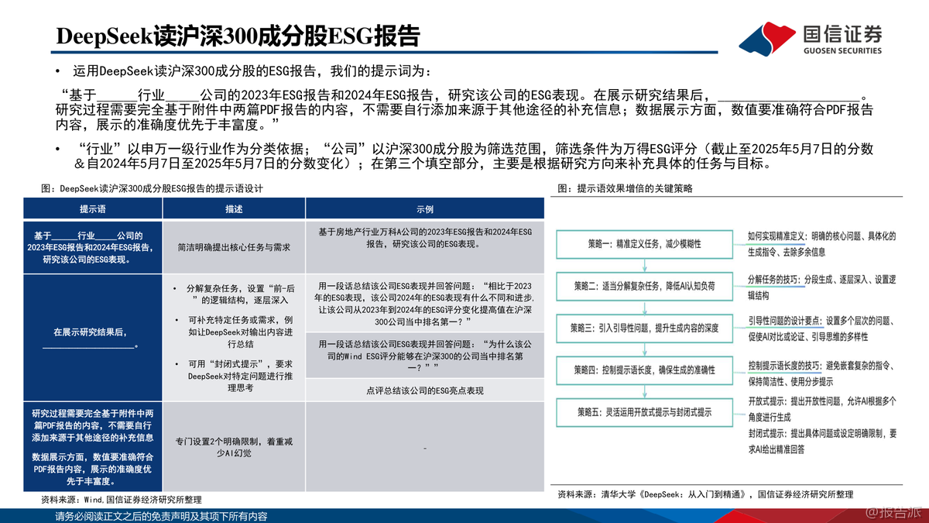The height and width of the screenshot is (523, 929).
Task: Click the 简洁明确提出核心任务与需求 description cell
Action: [234, 247]
